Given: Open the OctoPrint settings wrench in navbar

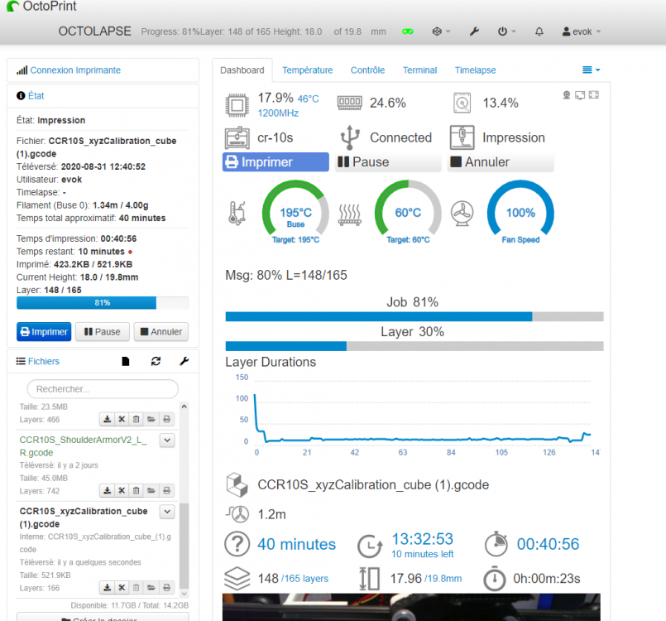Looking at the screenshot, I should pyautogui.click(x=474, y=31).
